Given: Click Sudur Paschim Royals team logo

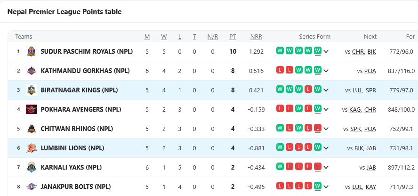Looking at the screenshot, I should pos(32,51).
